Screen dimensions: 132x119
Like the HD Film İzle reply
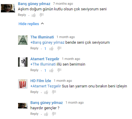pyautogui.click(x=46, y=92)
